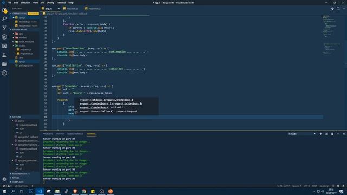Click the Spaces: 4 indentation setting
347x195 pixels.
tap(297, 186)
